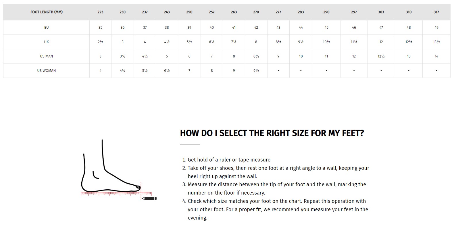454x225 pixels.
Task: Select the US MAN row label
Action: tap(47, 56)
